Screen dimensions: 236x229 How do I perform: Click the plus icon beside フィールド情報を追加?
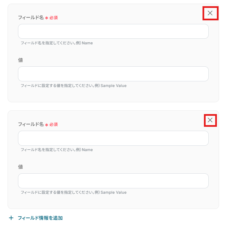tap(11, 218)
